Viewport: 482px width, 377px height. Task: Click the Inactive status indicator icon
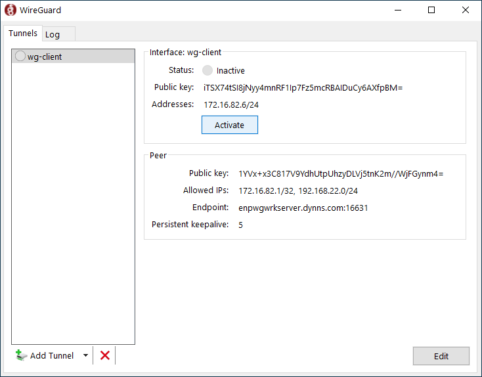point(208,70)
